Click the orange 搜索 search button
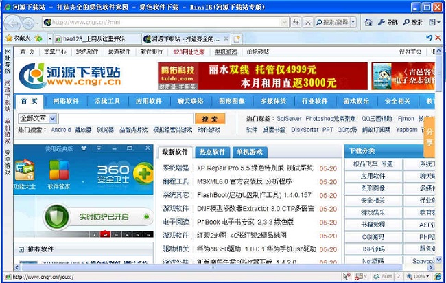The image size is (446, 283). (x=210, y=119)
